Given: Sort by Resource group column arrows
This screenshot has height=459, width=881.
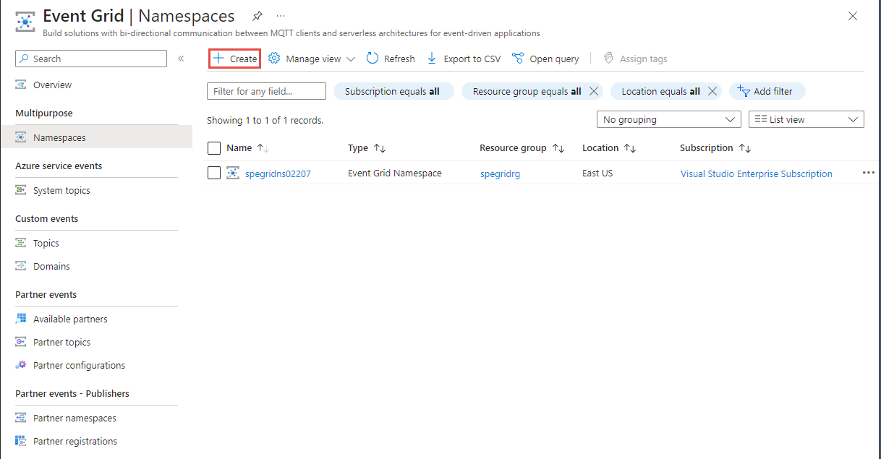Looking at the screenshot, I should 558,148.
